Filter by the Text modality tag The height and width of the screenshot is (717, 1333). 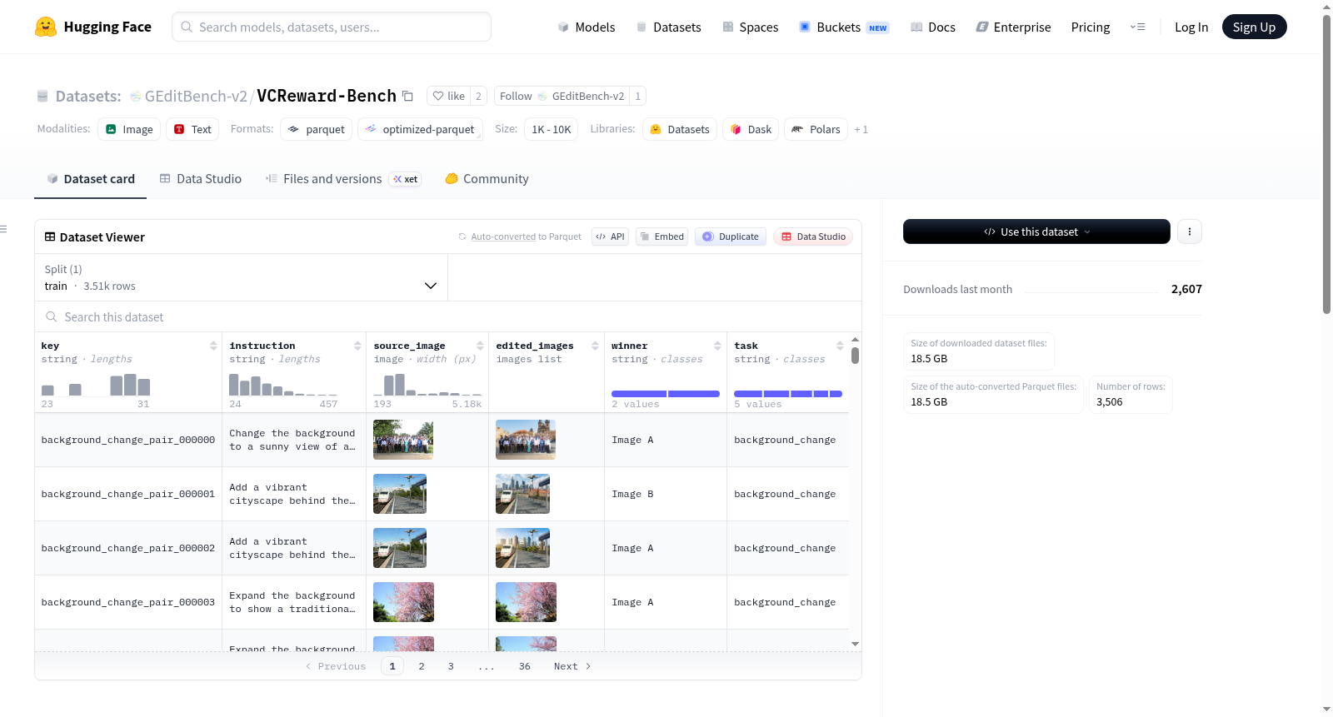coord(192,129)
